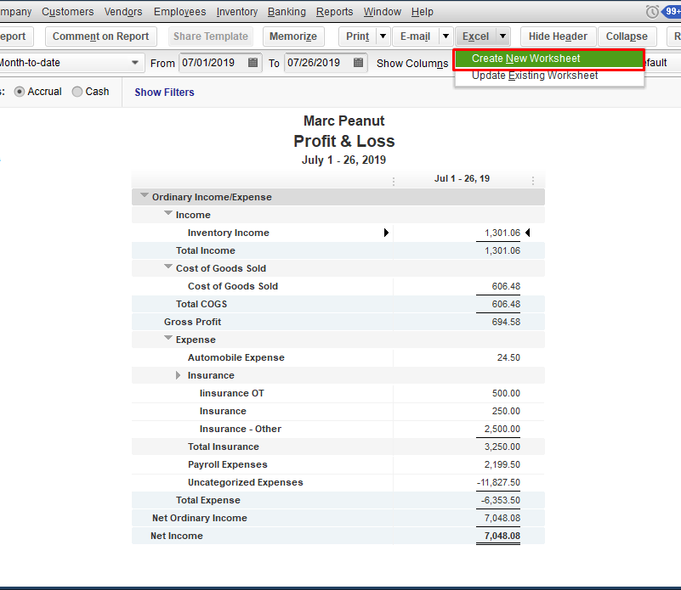Select the Accrual report basis

point(19,92)
